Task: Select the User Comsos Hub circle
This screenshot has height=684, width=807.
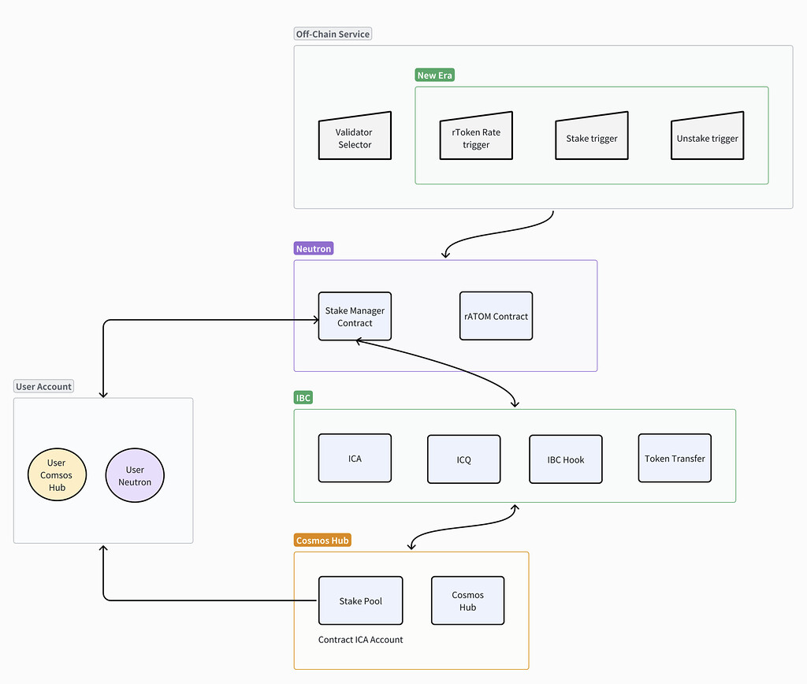Action: click(x=57, y=474)
